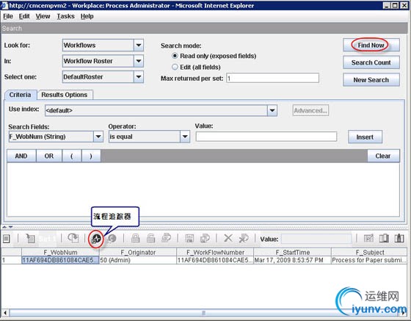The image size is (411, 321).
Task: Open the File menu
Action: 8,16
